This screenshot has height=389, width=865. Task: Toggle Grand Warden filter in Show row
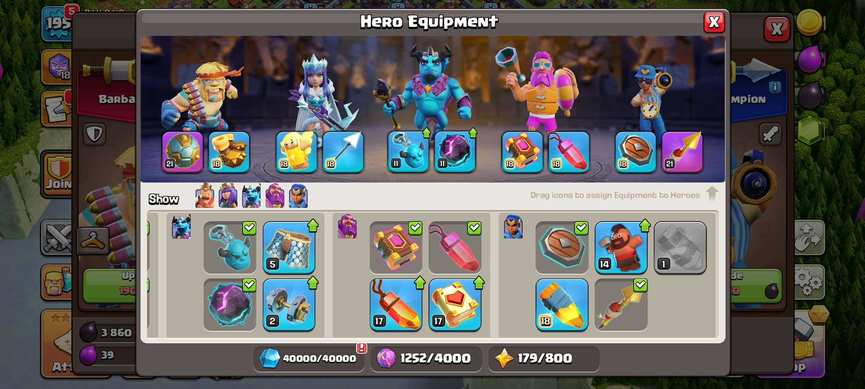point(275,196)
